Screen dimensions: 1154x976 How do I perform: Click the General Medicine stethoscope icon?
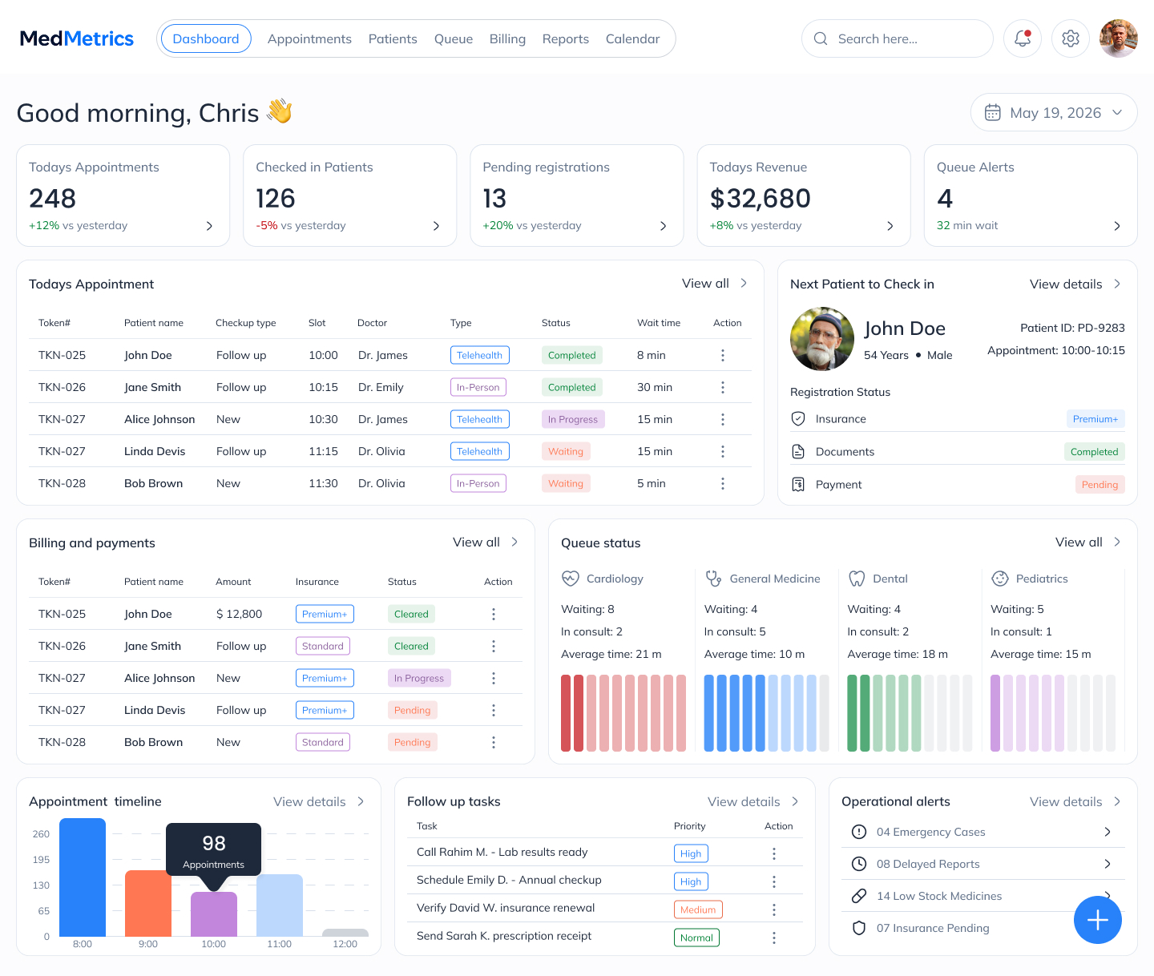(x=713, y=579)
